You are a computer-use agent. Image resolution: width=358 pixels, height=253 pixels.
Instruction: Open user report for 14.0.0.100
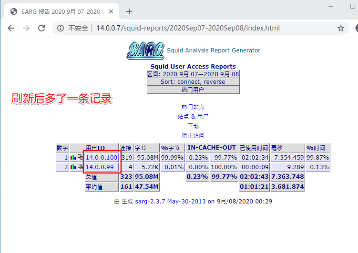[102, 157]
